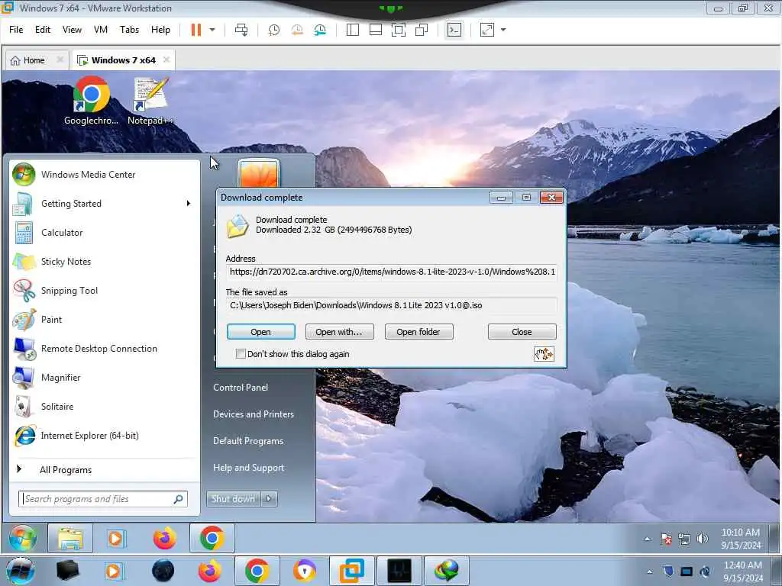The image size is (782, 586).
Task: Select the Googlechrome desktop shortcut
Action: tap(91, 100)
